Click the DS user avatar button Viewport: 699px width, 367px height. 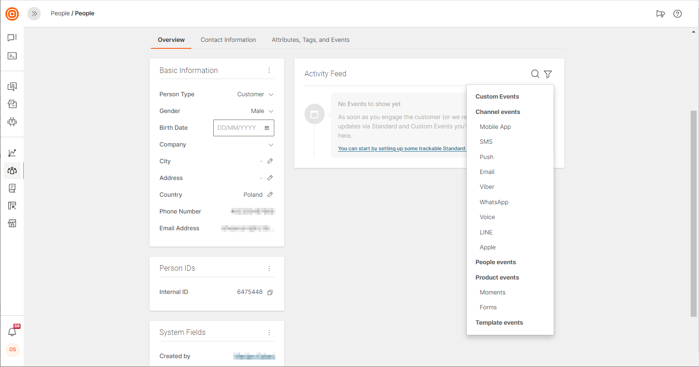(13, 349)
